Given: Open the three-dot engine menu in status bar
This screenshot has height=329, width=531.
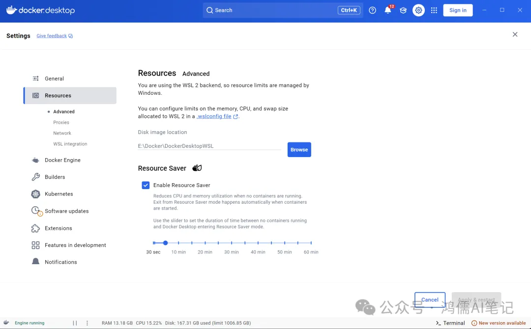Looking at the screenshot, I should click(87, 323).
